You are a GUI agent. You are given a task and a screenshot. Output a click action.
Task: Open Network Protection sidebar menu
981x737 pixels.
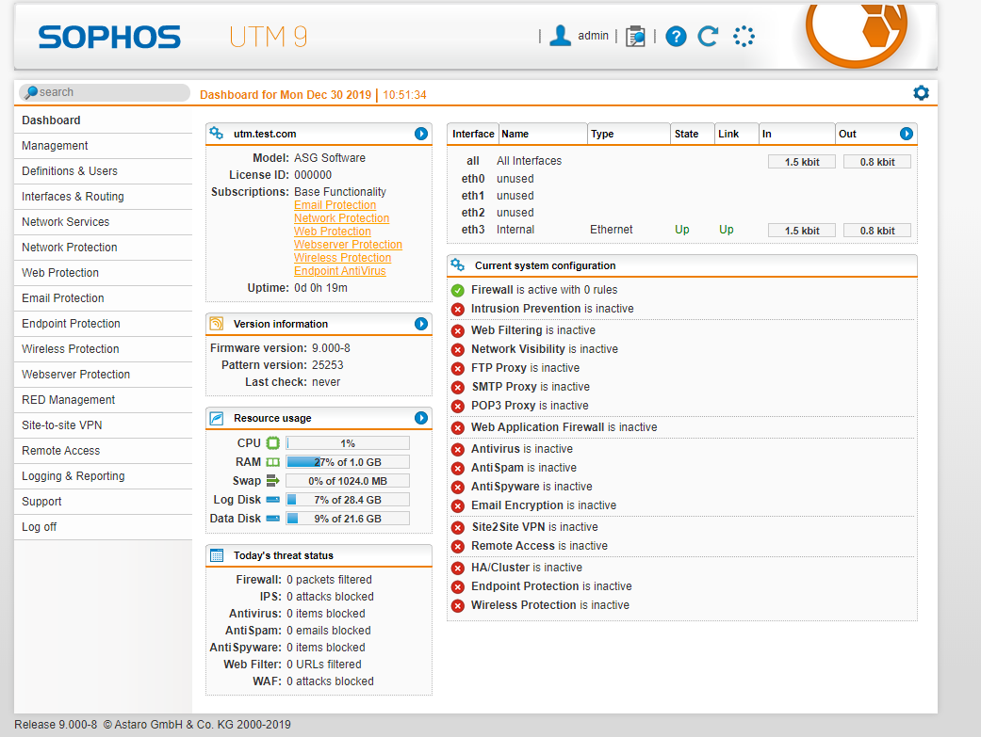point(104,248)
